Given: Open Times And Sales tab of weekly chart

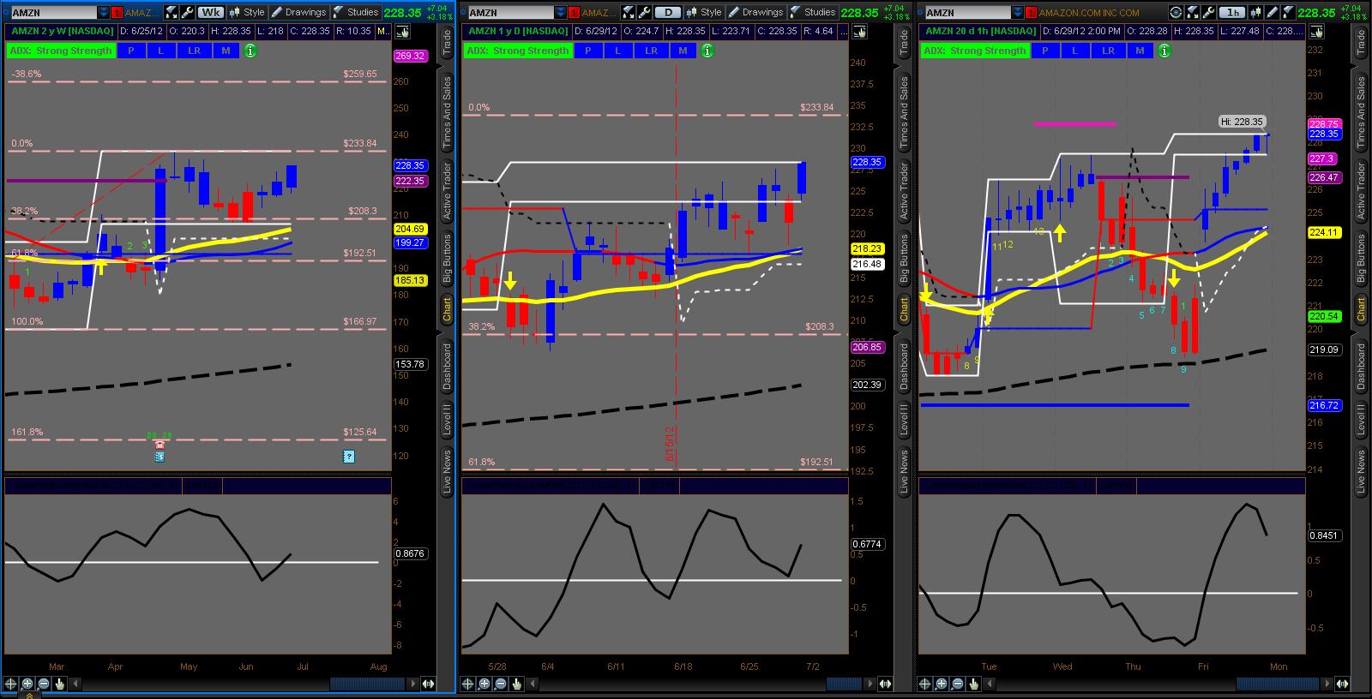Looking at the screenshot, I should click(447, 112).
